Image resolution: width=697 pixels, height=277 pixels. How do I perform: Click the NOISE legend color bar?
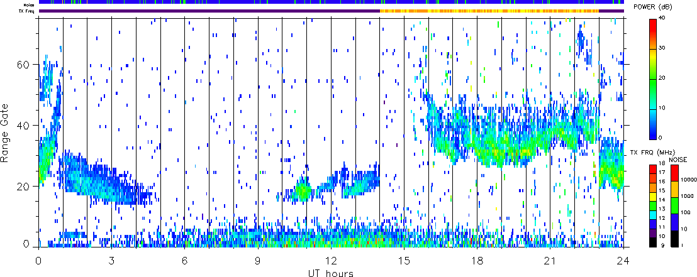coord(674,205)
